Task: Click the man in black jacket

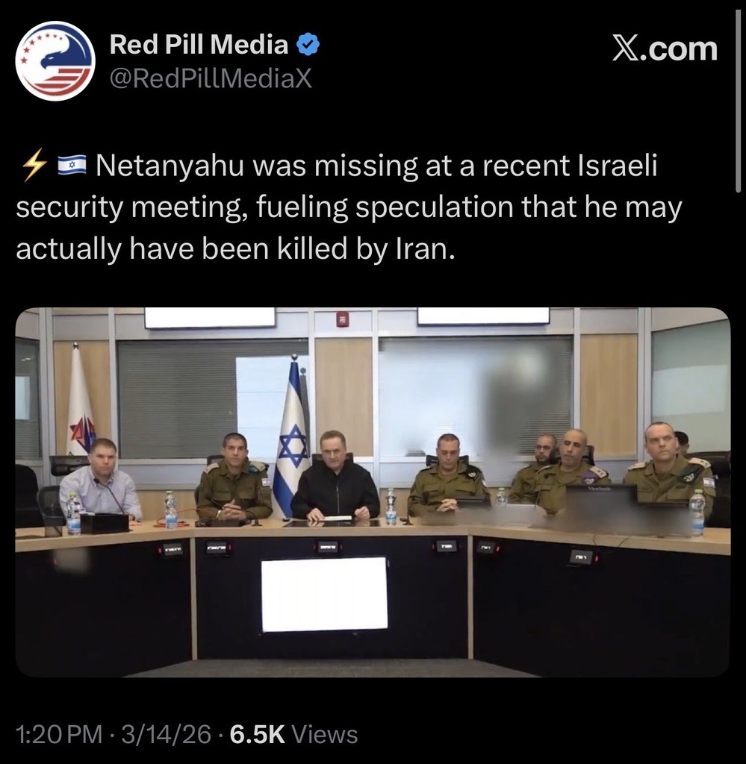Action: pos(335,476)
